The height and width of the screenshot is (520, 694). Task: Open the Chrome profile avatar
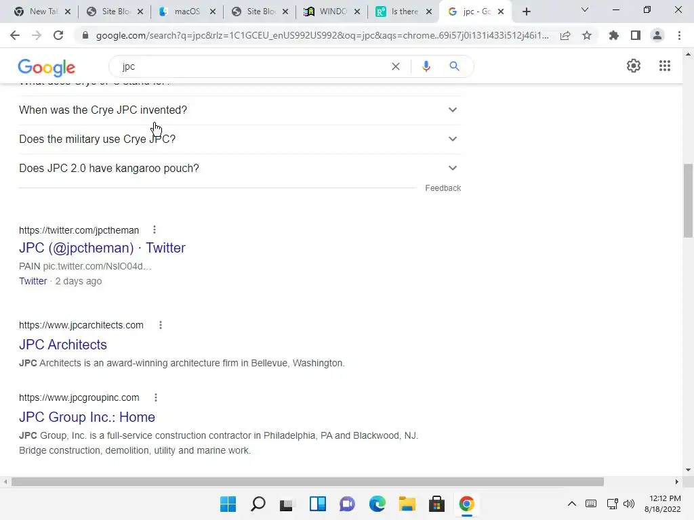657,35
